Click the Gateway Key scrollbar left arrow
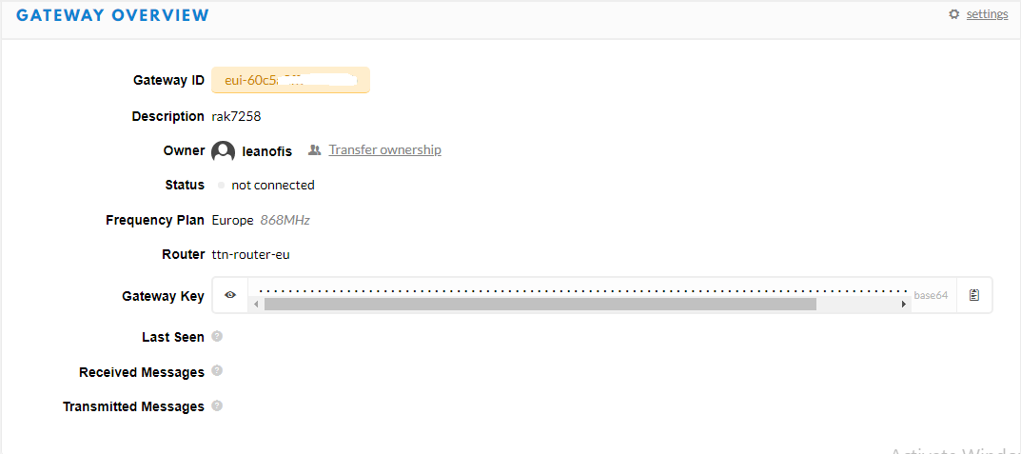The width and height of the screenshot is (1021, 454). 257,305
